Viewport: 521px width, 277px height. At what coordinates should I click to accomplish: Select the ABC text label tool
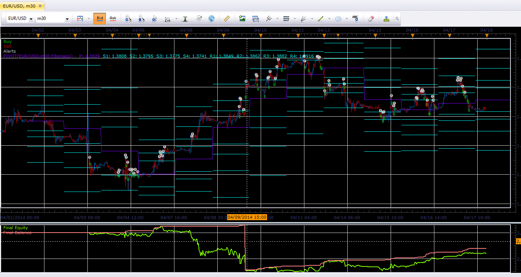tap(355, 18)
